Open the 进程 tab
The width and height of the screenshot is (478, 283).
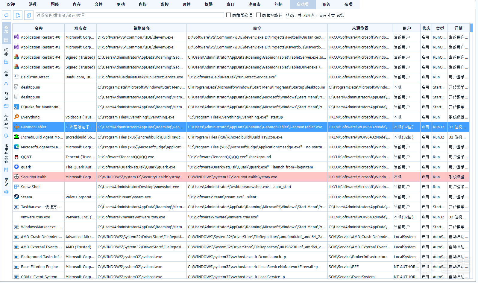pos(33,4)
